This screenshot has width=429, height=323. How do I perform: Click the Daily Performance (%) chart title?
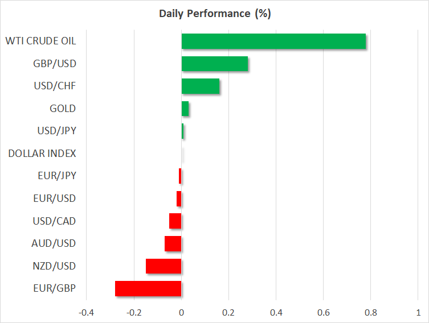(214, 14)
